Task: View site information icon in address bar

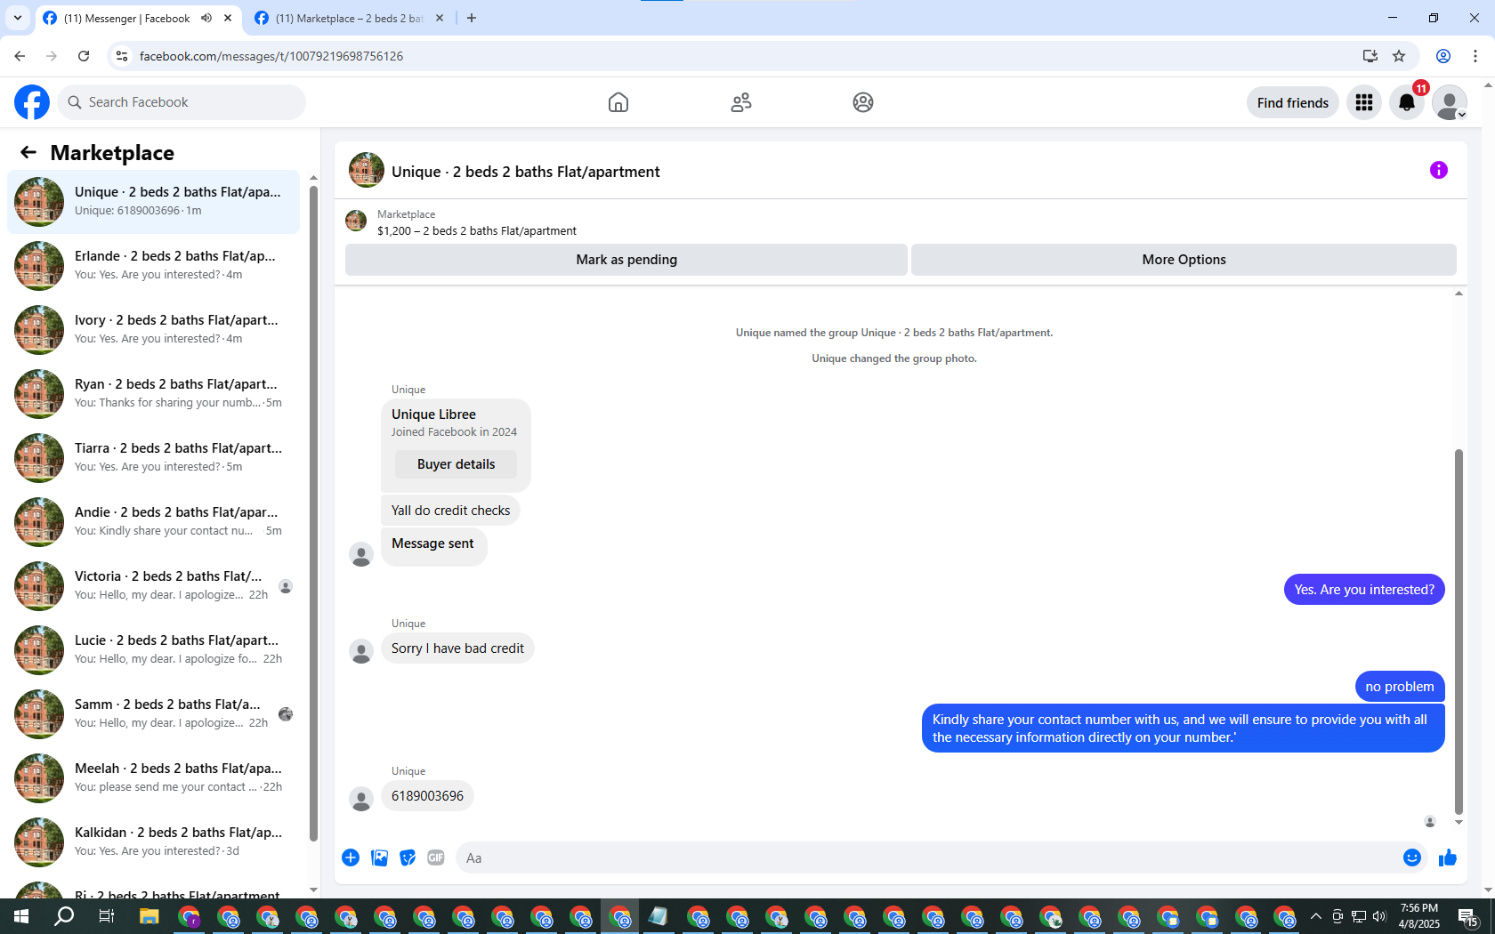Action: [122, 56]
